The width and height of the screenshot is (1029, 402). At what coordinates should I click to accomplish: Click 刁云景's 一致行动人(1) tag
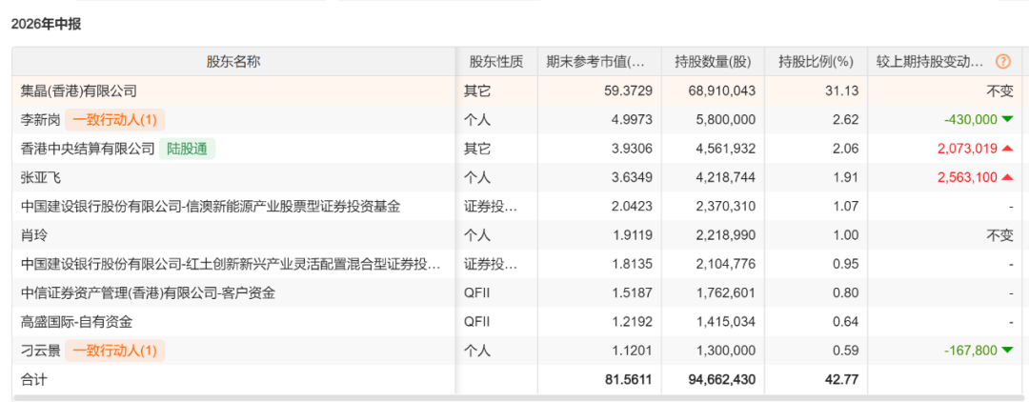115,351
